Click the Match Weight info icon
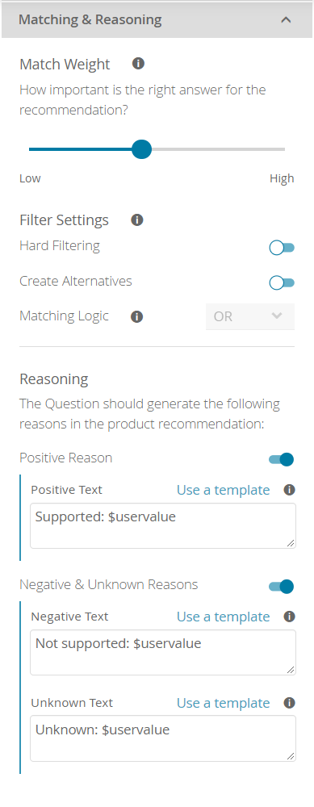Screen dimensions: 314x807 (138, 64)
